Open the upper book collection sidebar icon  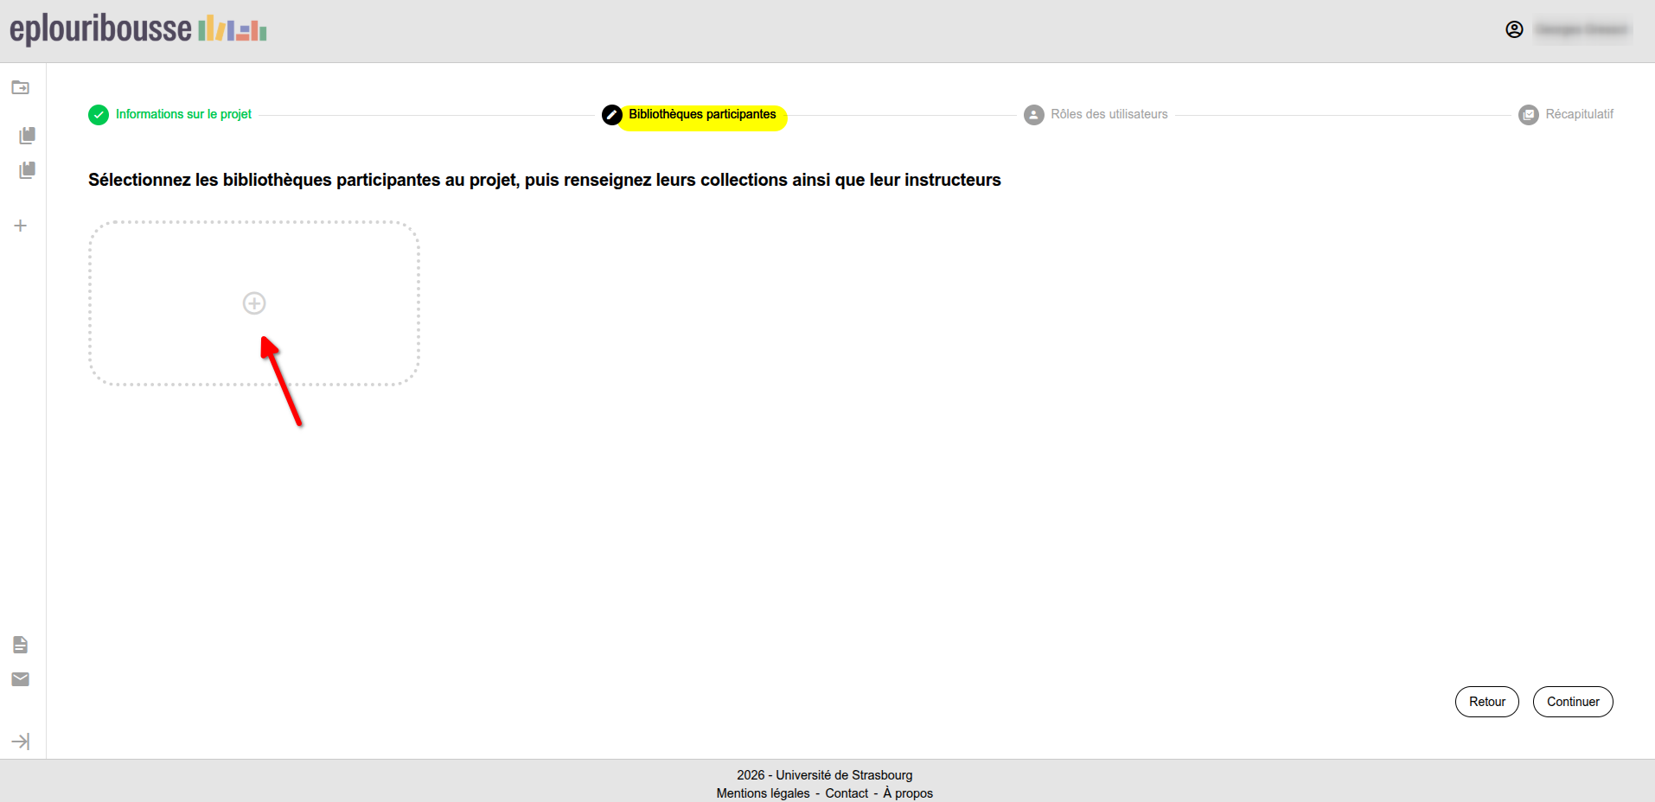(27, 136)
